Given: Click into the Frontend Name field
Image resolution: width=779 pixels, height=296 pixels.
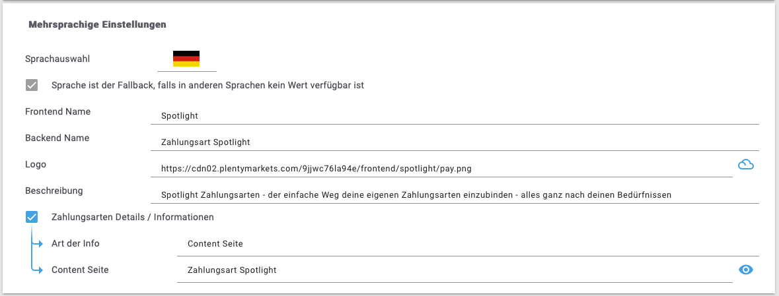Looking at the screenshot, I should tap(455, 115).
